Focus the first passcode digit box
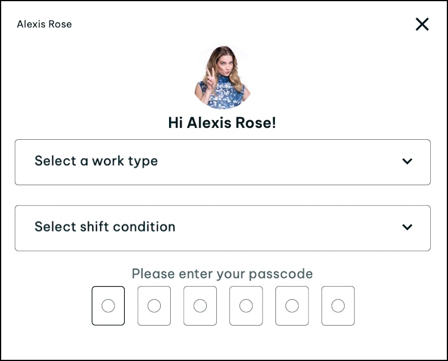The height and width of the screenshot is (361, 448). click(108, 306)
